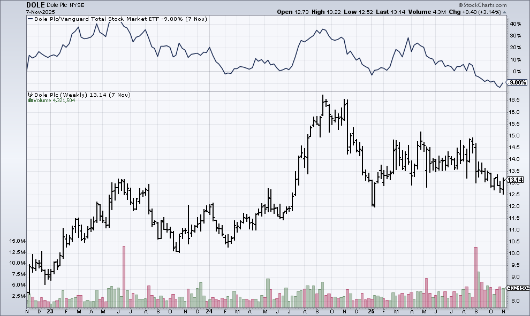
Task: Click the 2.5M volume axis label
Action: pyautogui.click(x=19, y=296)
